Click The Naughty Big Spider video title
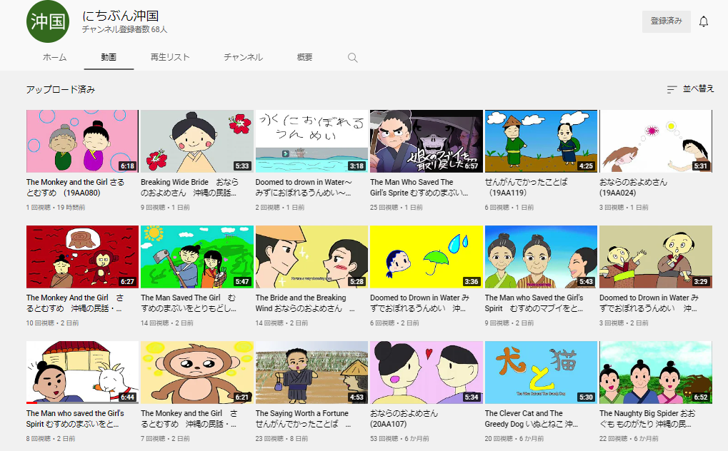 tap(647, 418)
